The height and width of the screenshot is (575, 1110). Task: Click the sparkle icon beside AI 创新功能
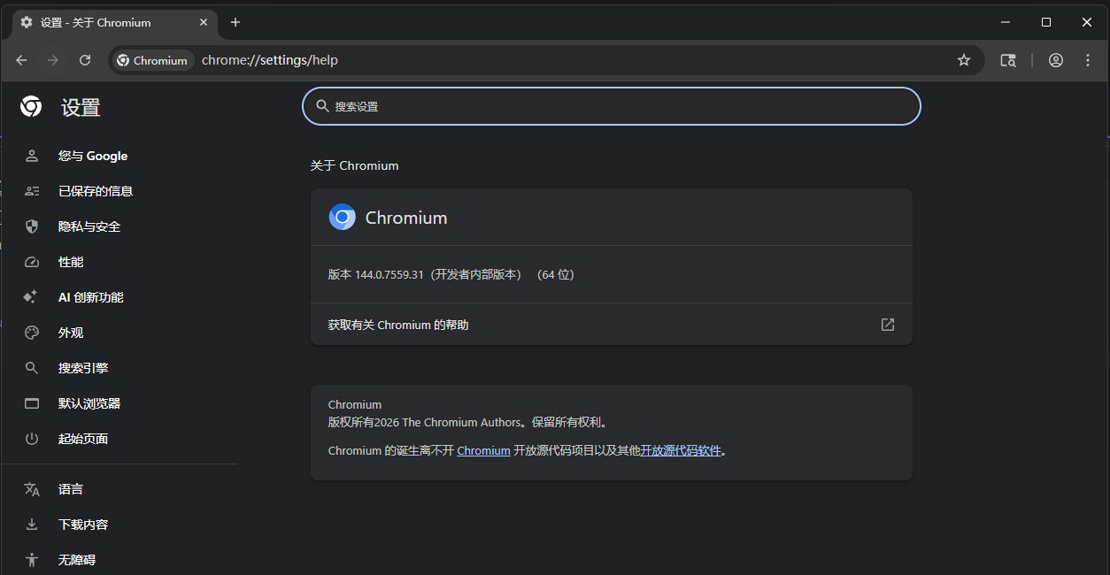tap(32, 297)
